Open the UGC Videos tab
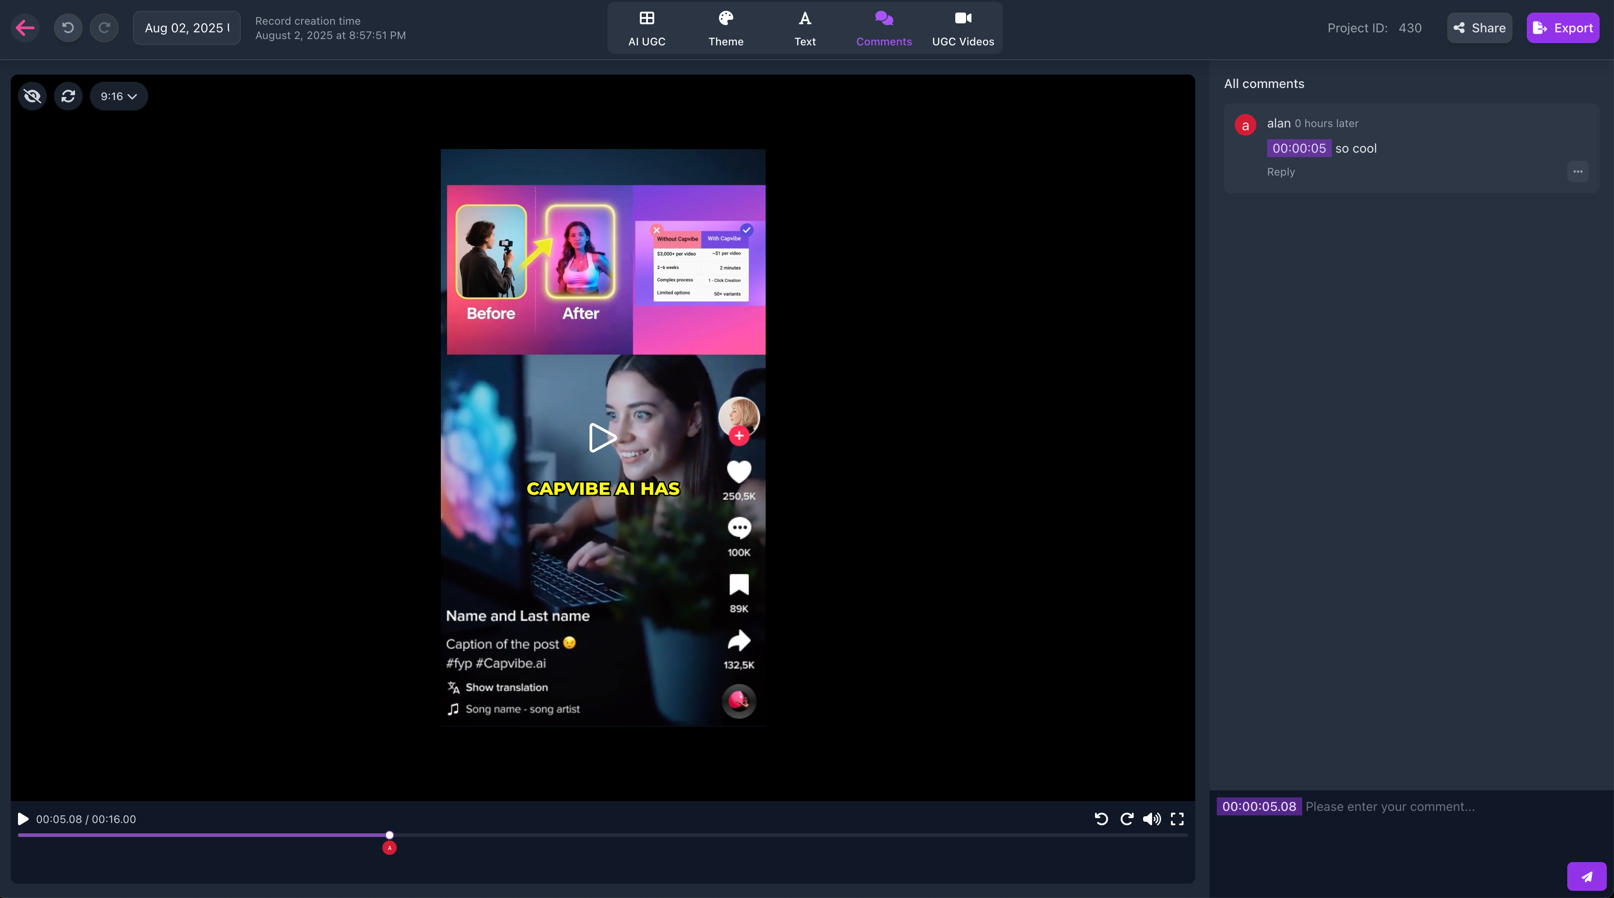 962,27
